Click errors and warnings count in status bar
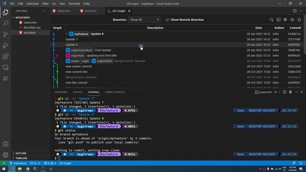This screenshot has height=172, width=306. coord(50,163)
